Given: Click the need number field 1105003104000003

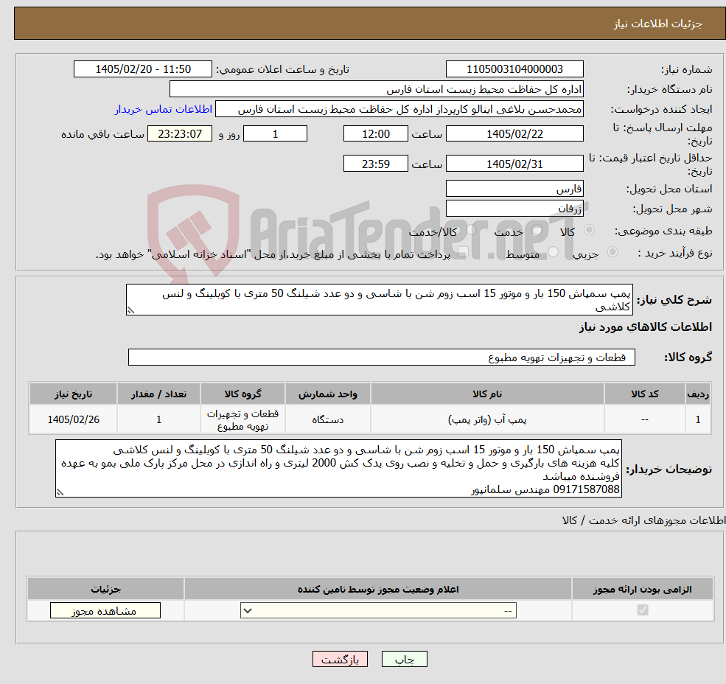Looking at the screenshot, I should click(x=514, y=69).
